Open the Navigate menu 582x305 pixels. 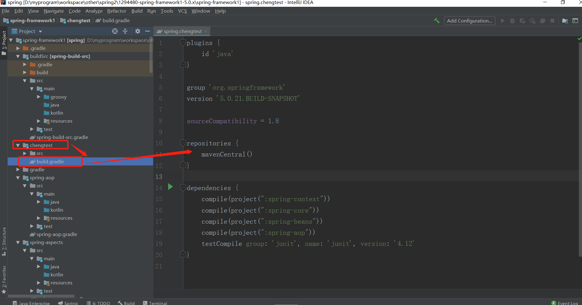tap(54, 11)
